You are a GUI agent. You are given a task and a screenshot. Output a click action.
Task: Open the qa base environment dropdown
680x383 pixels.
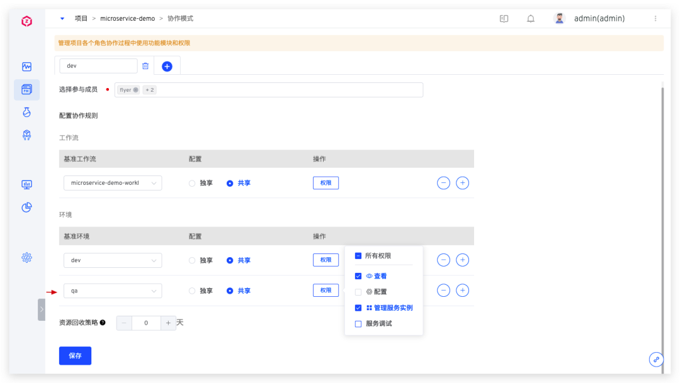click(x=113, y=291)
